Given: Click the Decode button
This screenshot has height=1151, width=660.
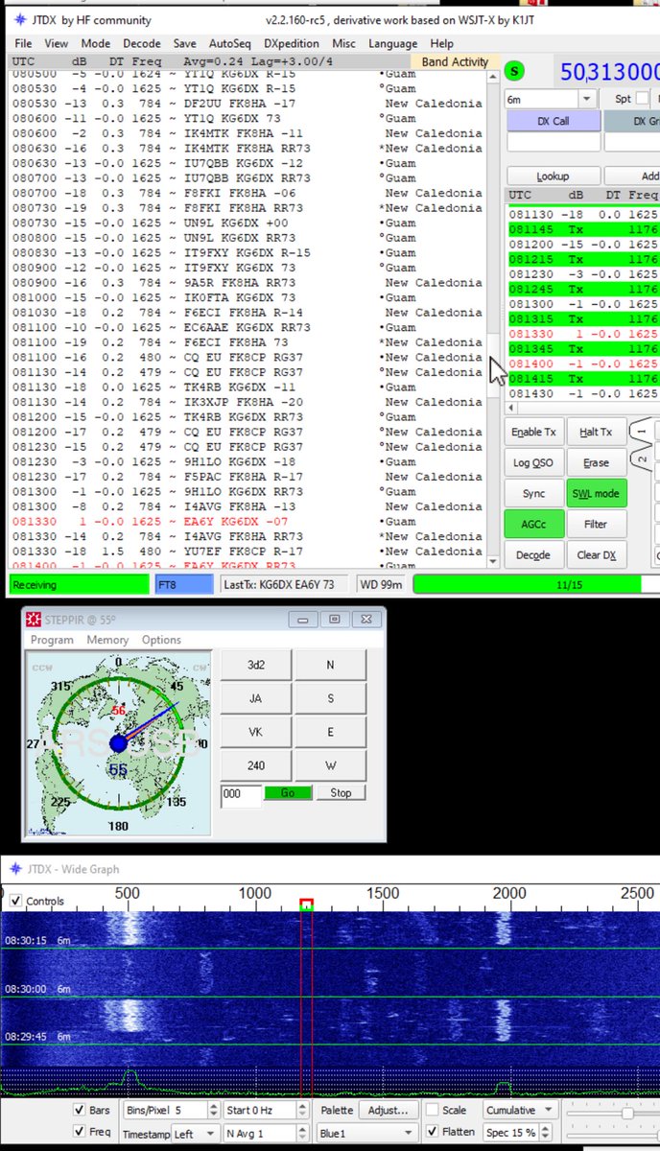Looking at the screenshot, I should point(533,555).
